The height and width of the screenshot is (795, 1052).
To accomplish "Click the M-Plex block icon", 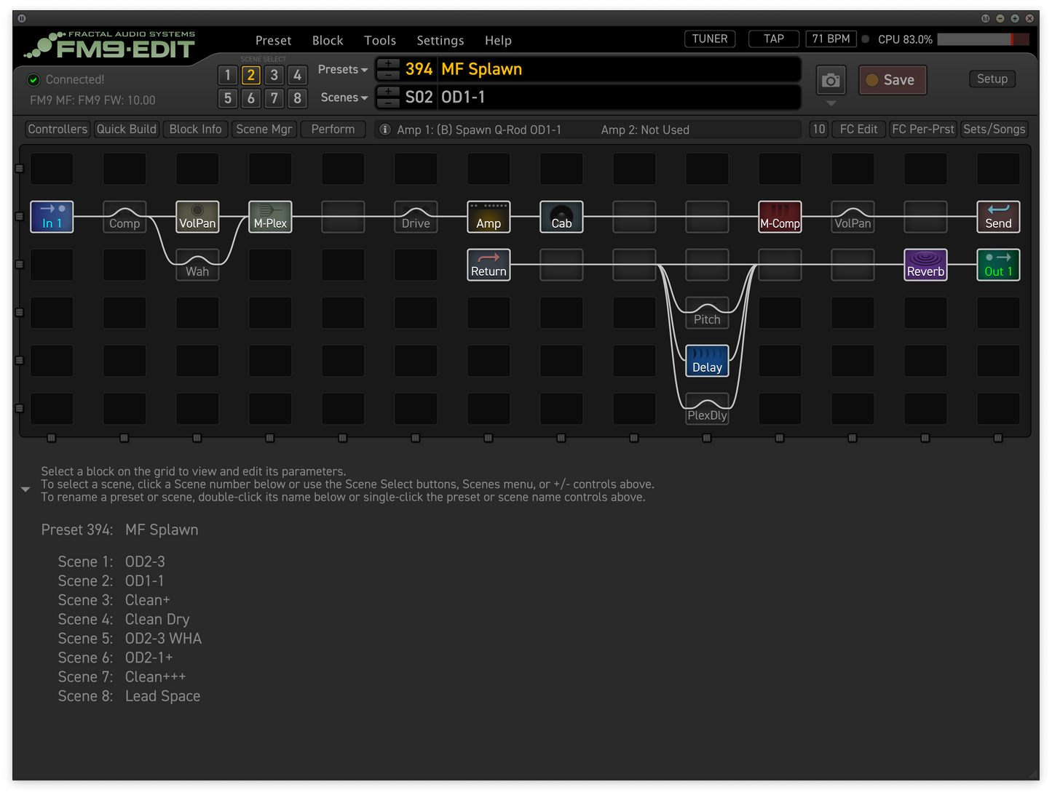I will click(270, 217).
